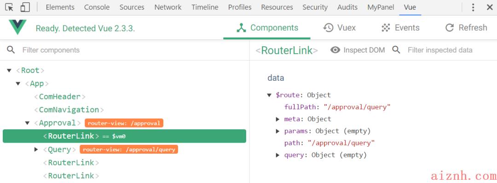Click the Vue logo icon
The width and height of the screenshot is (497, 183).
click(17, 27)
